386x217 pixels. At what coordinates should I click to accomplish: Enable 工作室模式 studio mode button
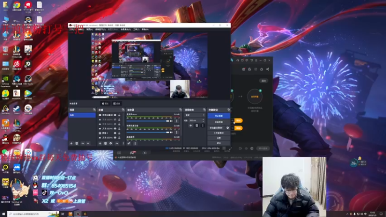(219, 133)
